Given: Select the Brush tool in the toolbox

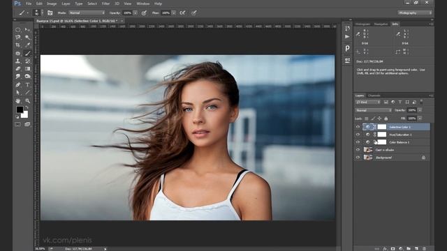Looking at the screenshot, I should click(x=27, y=53).
